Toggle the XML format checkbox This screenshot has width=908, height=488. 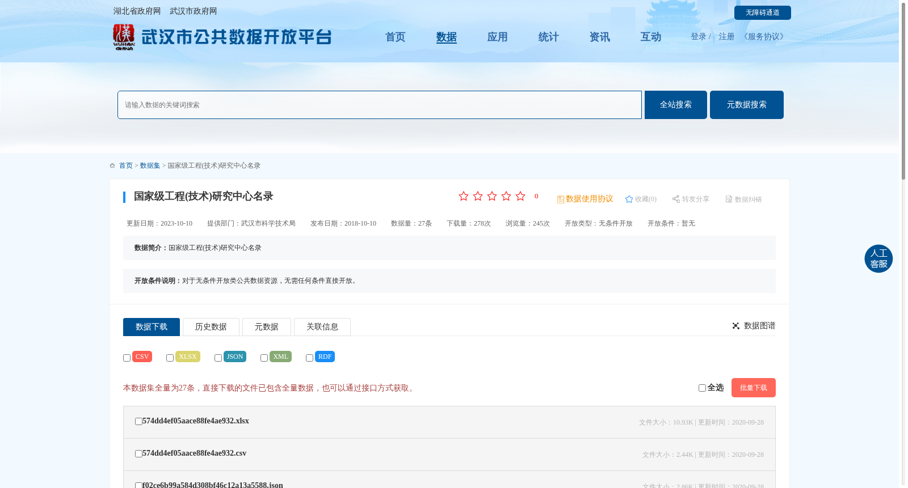(x=264, y=358)
